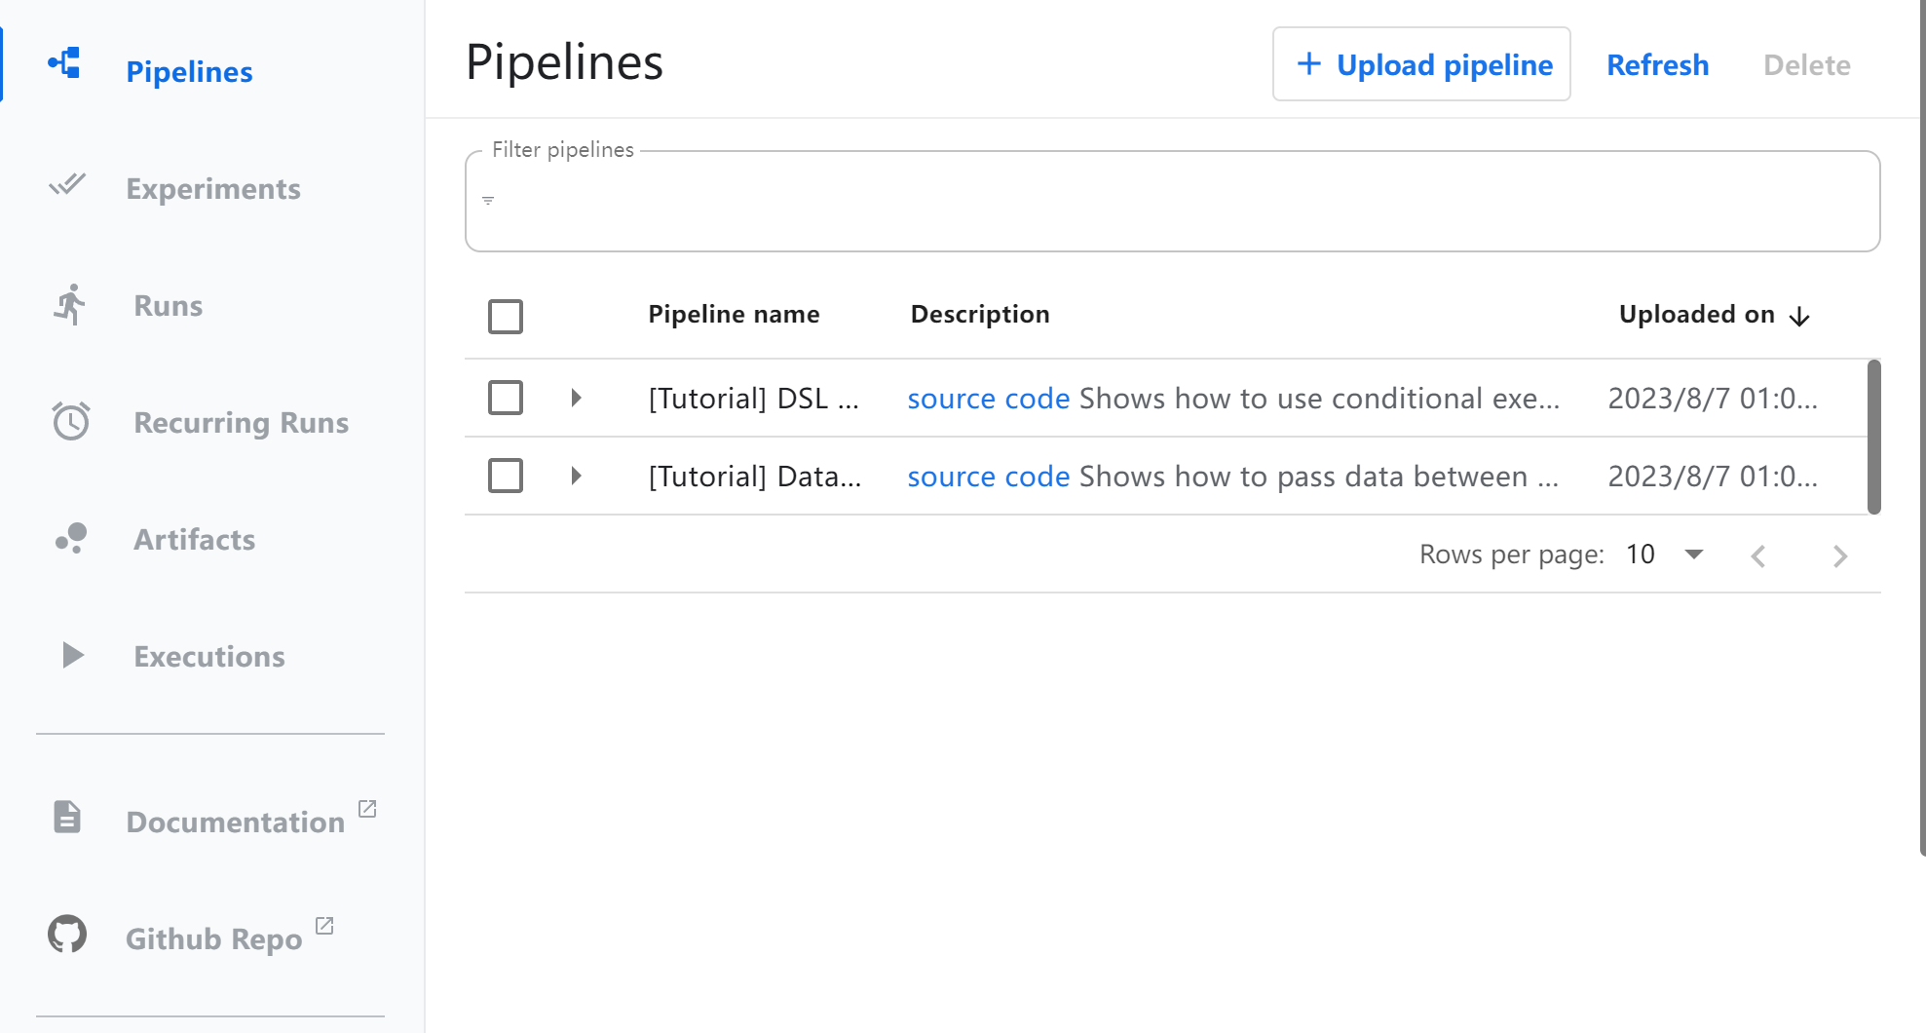This screenshot has height=1033, width=1926.
Task: Check the [Tutorial] DSL pipeline checkbox
Action: point(506,398)
